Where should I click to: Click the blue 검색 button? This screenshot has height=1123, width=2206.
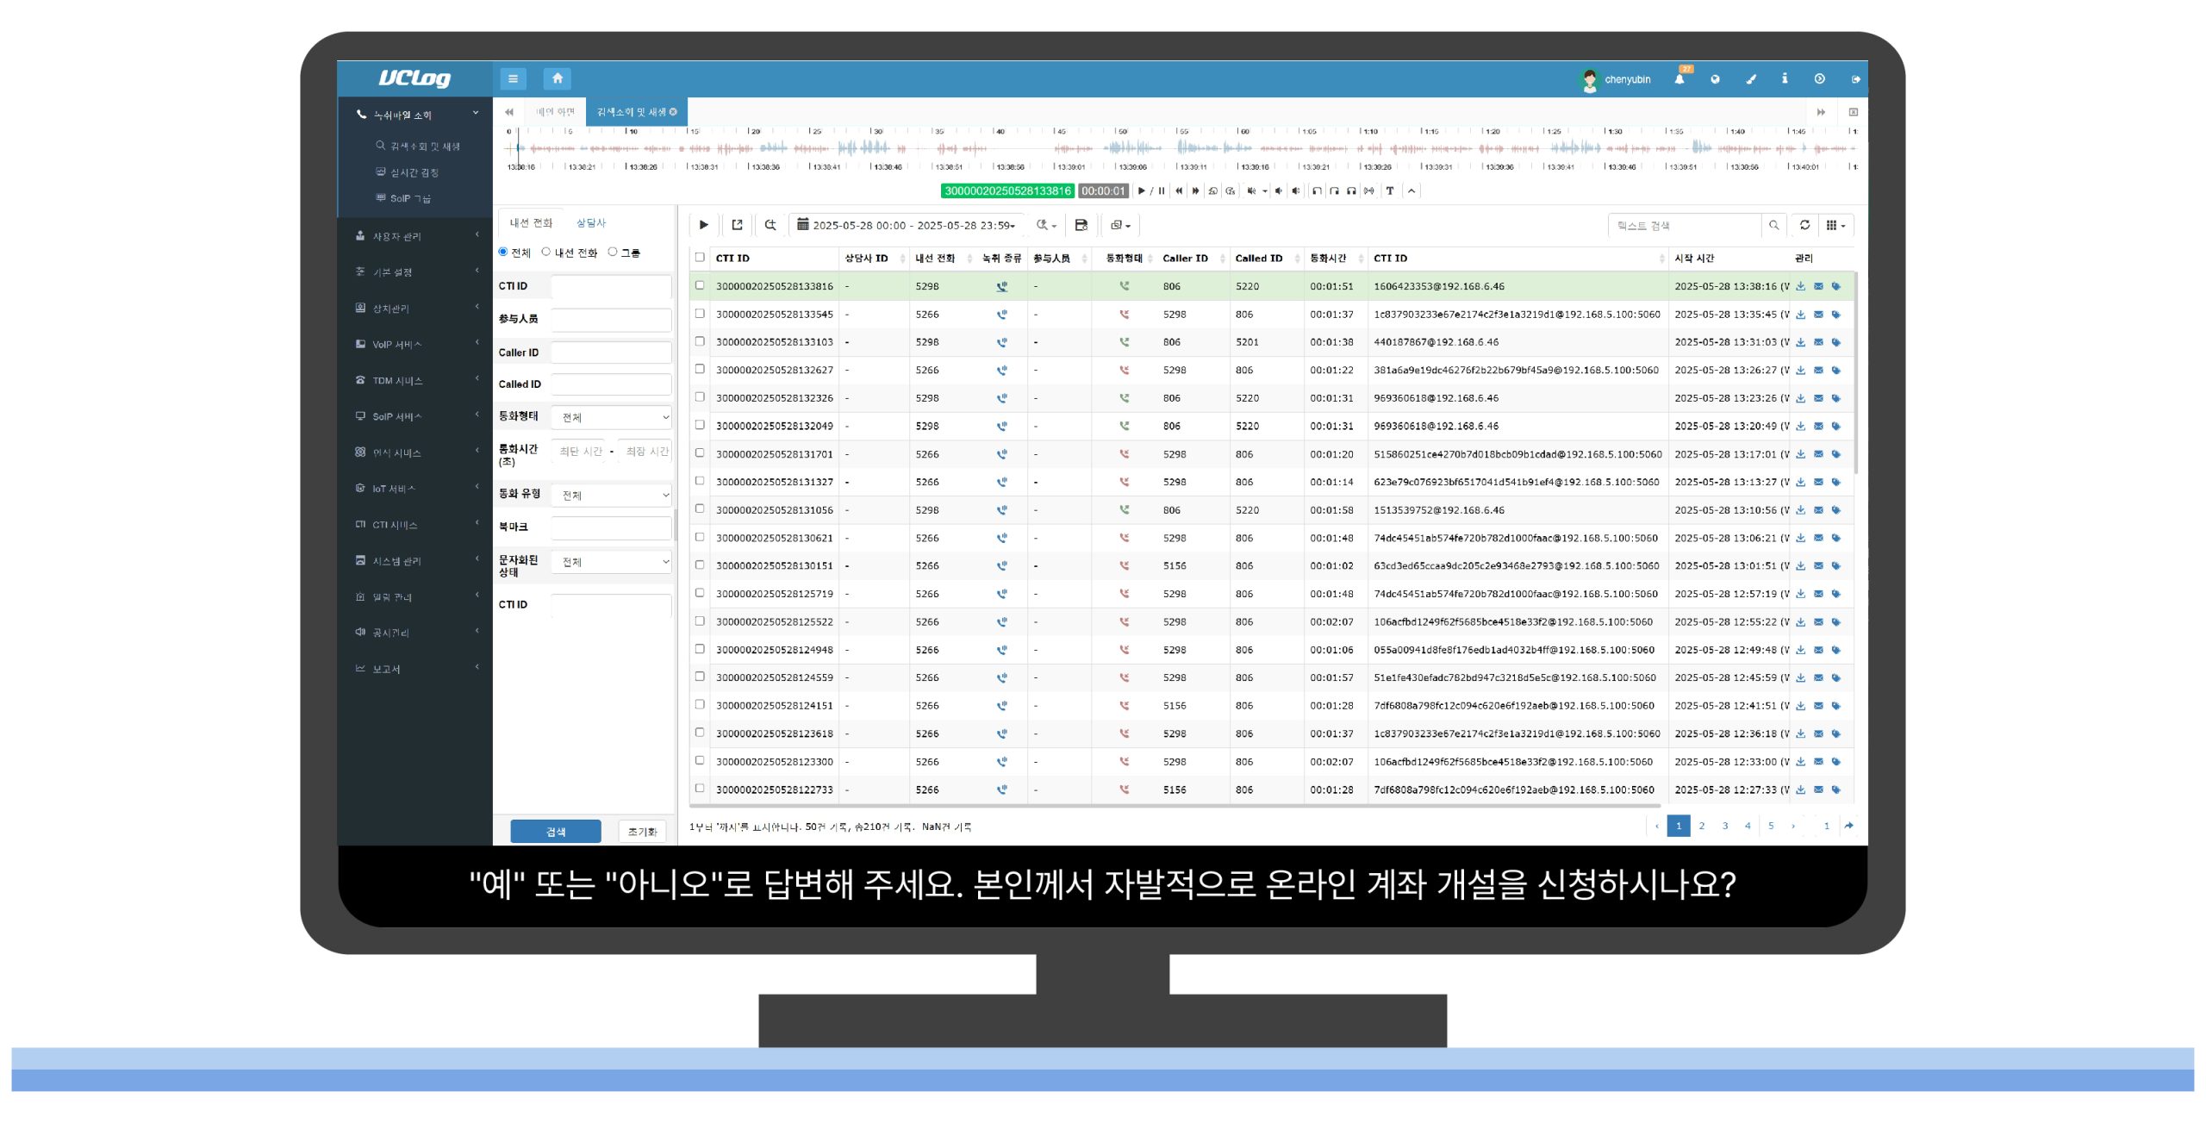point(555,831)
